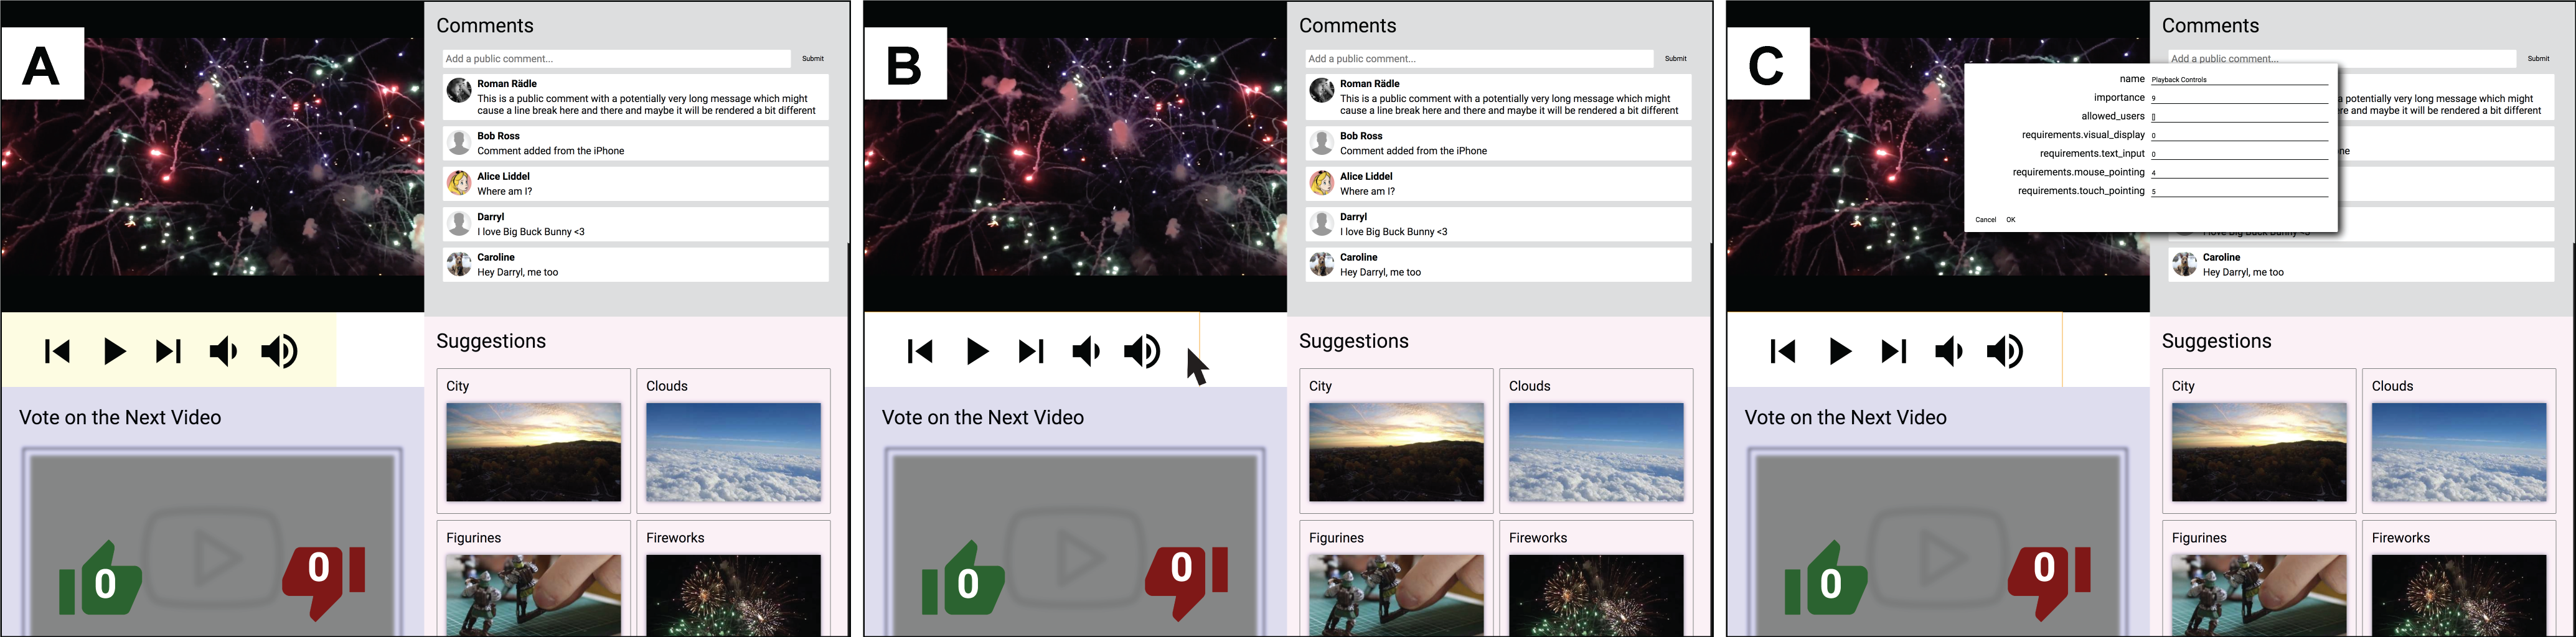Screen dimensions: 2576x637
Task: Upvote with green thumbs-up in panel A
Action: click(100, 578)
